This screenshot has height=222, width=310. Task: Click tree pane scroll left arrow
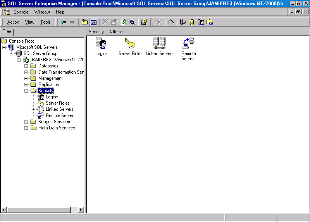point(4,210)
